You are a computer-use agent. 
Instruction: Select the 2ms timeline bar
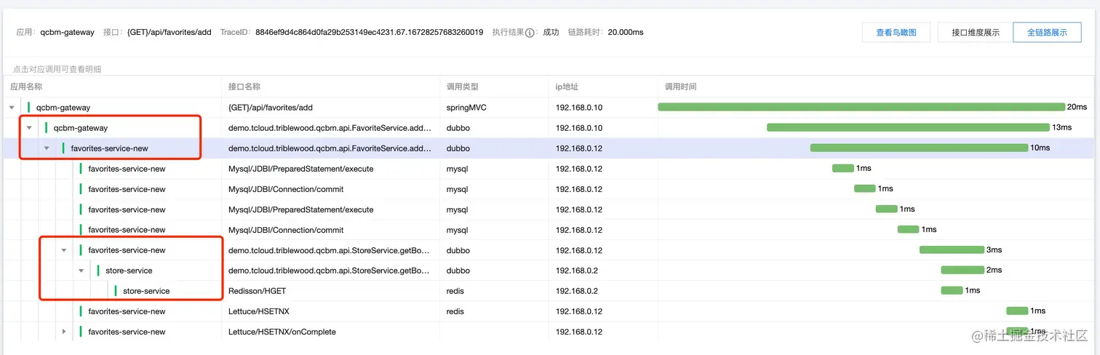pos(962,270)
